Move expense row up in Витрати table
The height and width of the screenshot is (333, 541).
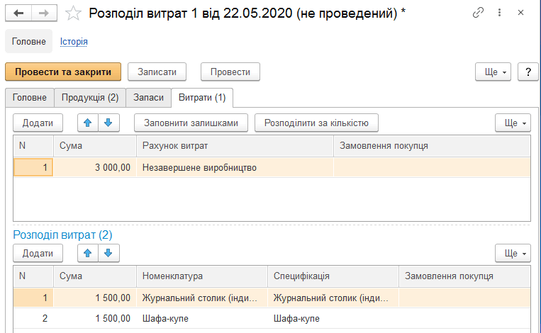tap(88, 123)
